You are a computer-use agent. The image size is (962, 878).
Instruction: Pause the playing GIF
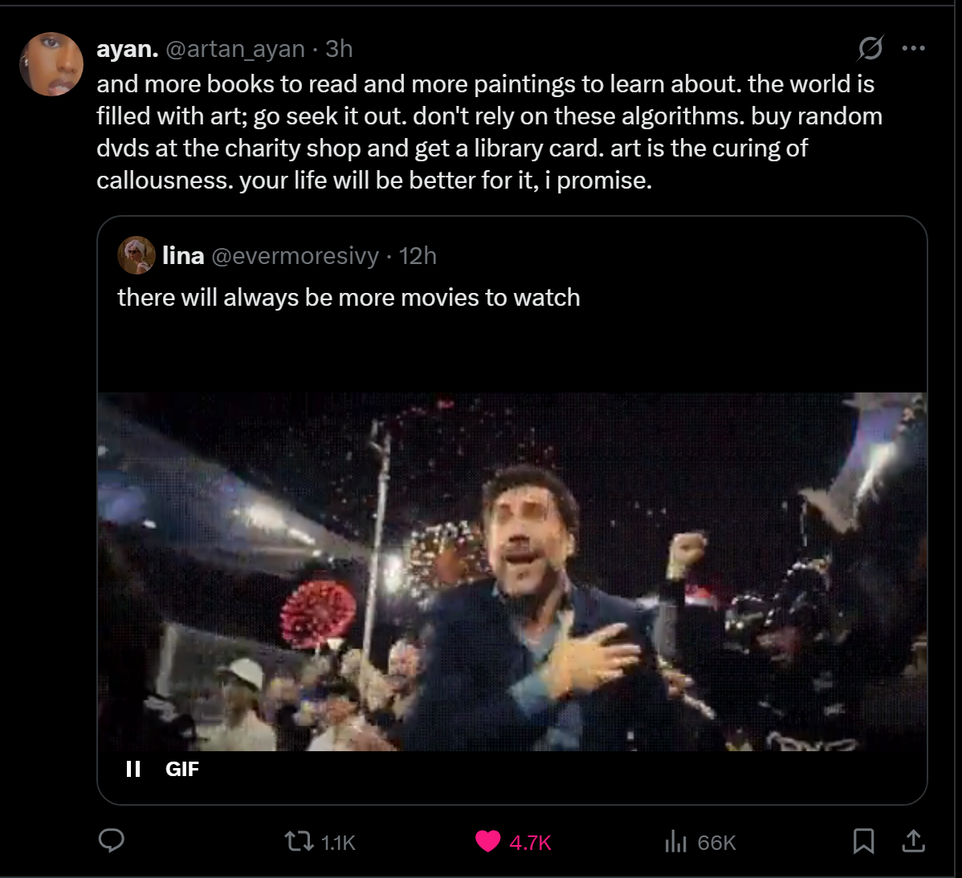[133, 769]
